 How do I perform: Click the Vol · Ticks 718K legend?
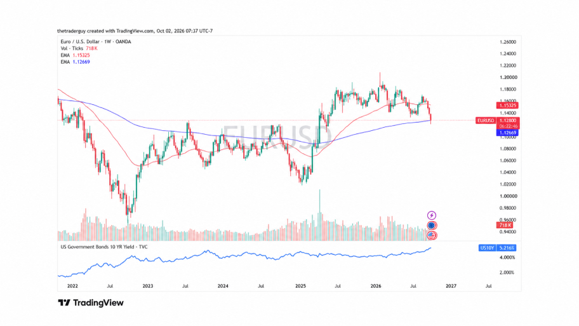(x=79, y=48)
